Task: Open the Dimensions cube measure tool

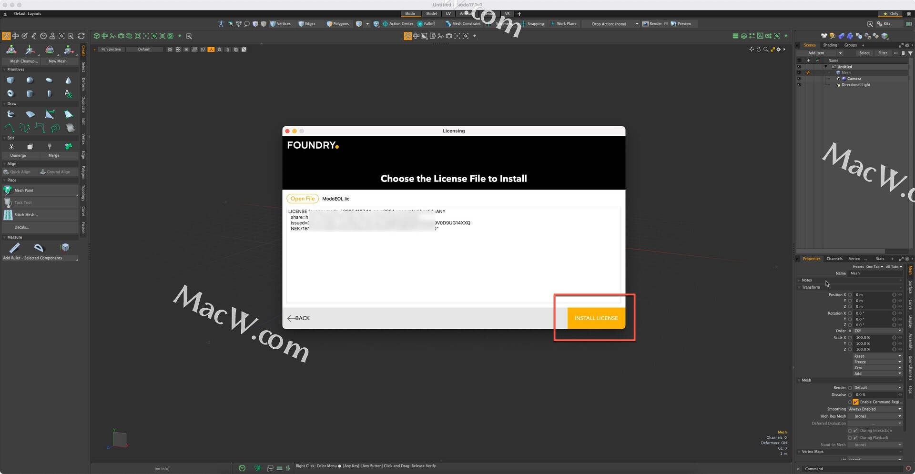Action: (x=65, y=247)
